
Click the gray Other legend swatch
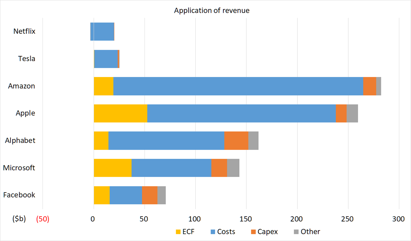[296, 232]
